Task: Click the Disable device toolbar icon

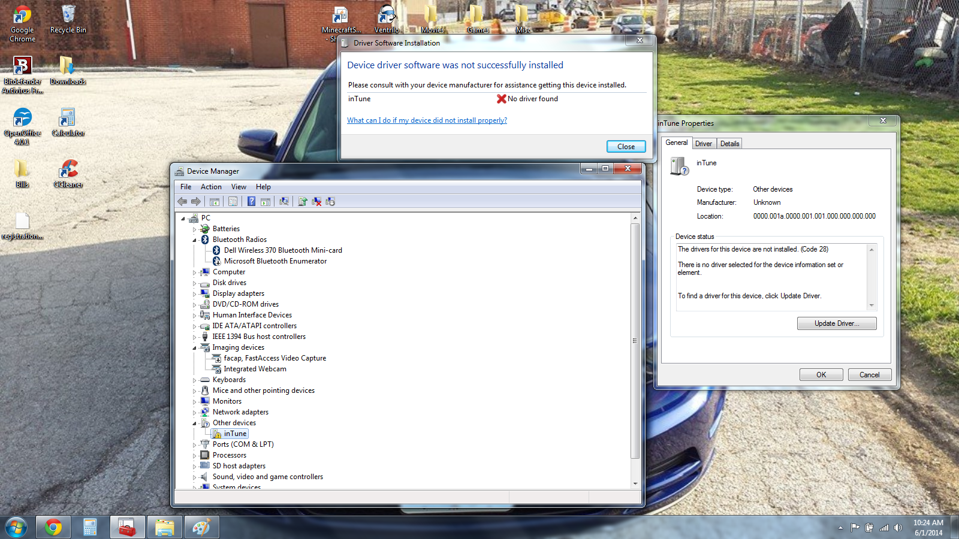Action: [x=330, y=202]
